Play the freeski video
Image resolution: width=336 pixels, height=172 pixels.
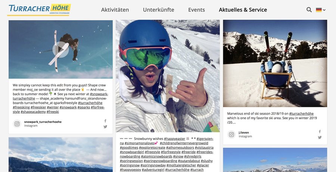(60, 50)
